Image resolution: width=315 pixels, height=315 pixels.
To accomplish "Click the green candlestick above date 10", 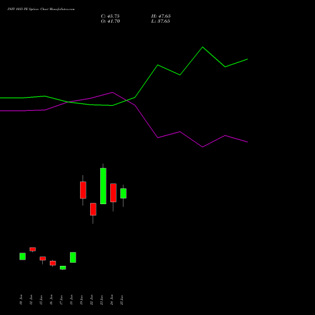I will tap(23, 256).
